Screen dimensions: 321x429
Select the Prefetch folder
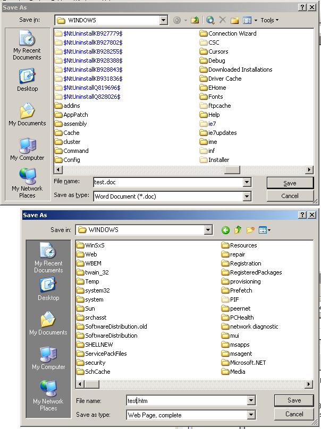(237, 290)
